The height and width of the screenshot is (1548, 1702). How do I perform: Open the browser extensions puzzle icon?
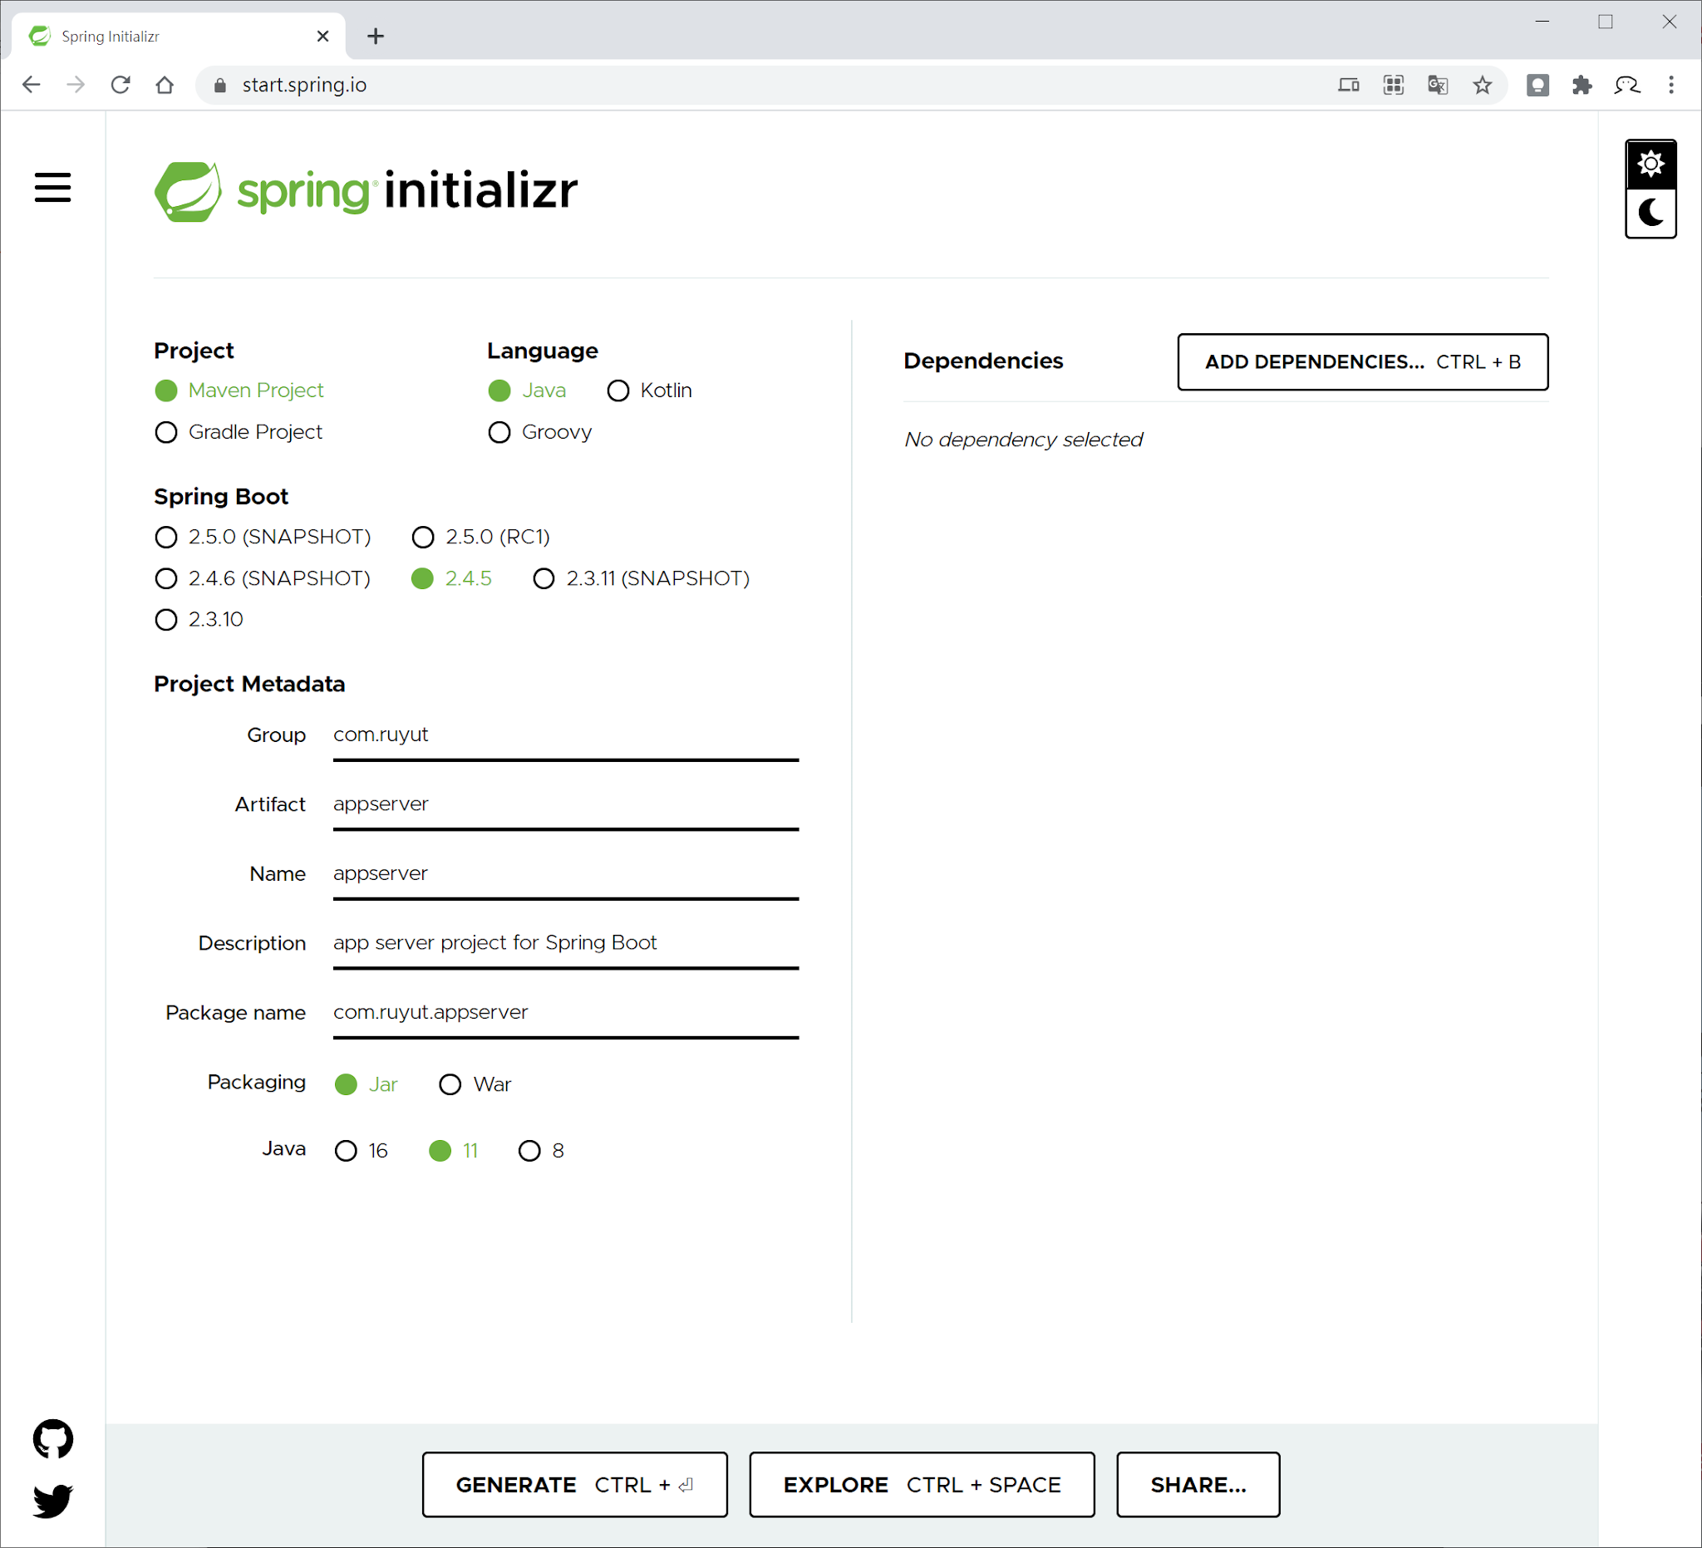[1581, 86]
